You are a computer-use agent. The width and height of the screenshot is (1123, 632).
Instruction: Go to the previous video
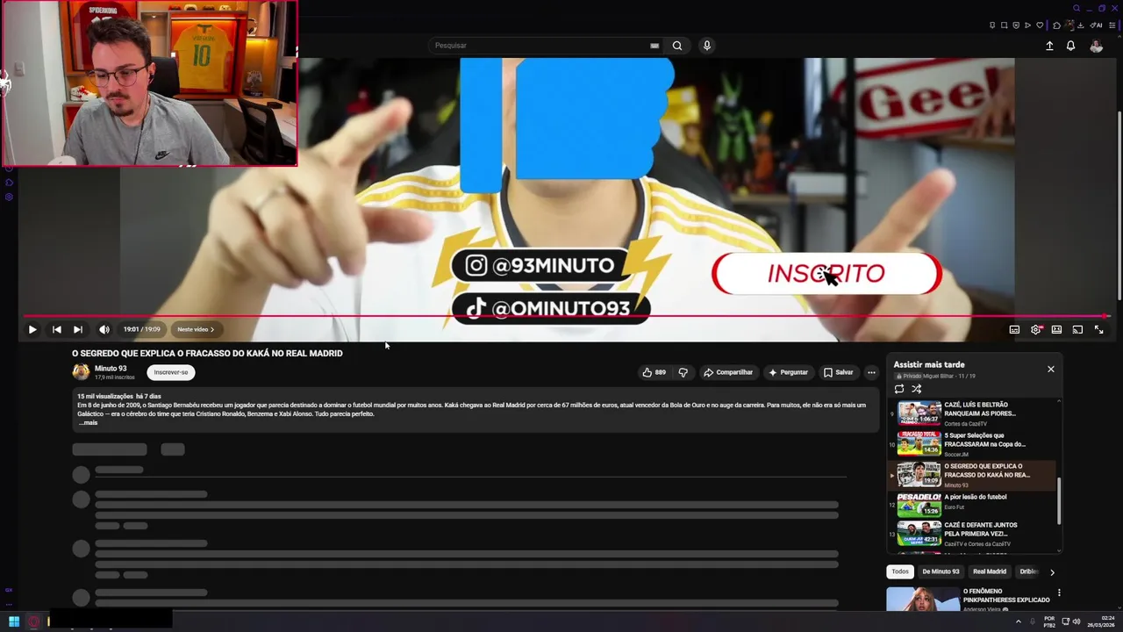[57, 329]
